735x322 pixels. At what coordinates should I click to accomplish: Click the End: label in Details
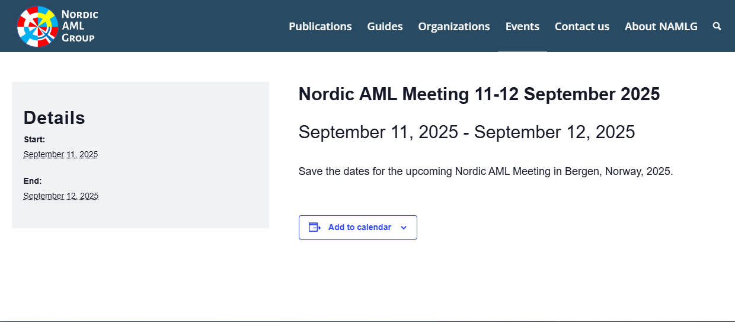point(33,181)
